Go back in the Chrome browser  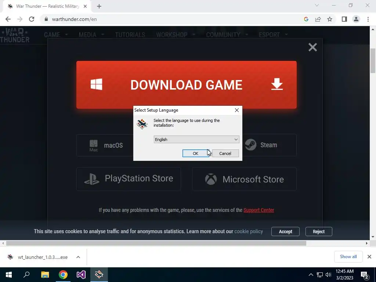pyautogui.click(x=8, y=19)
